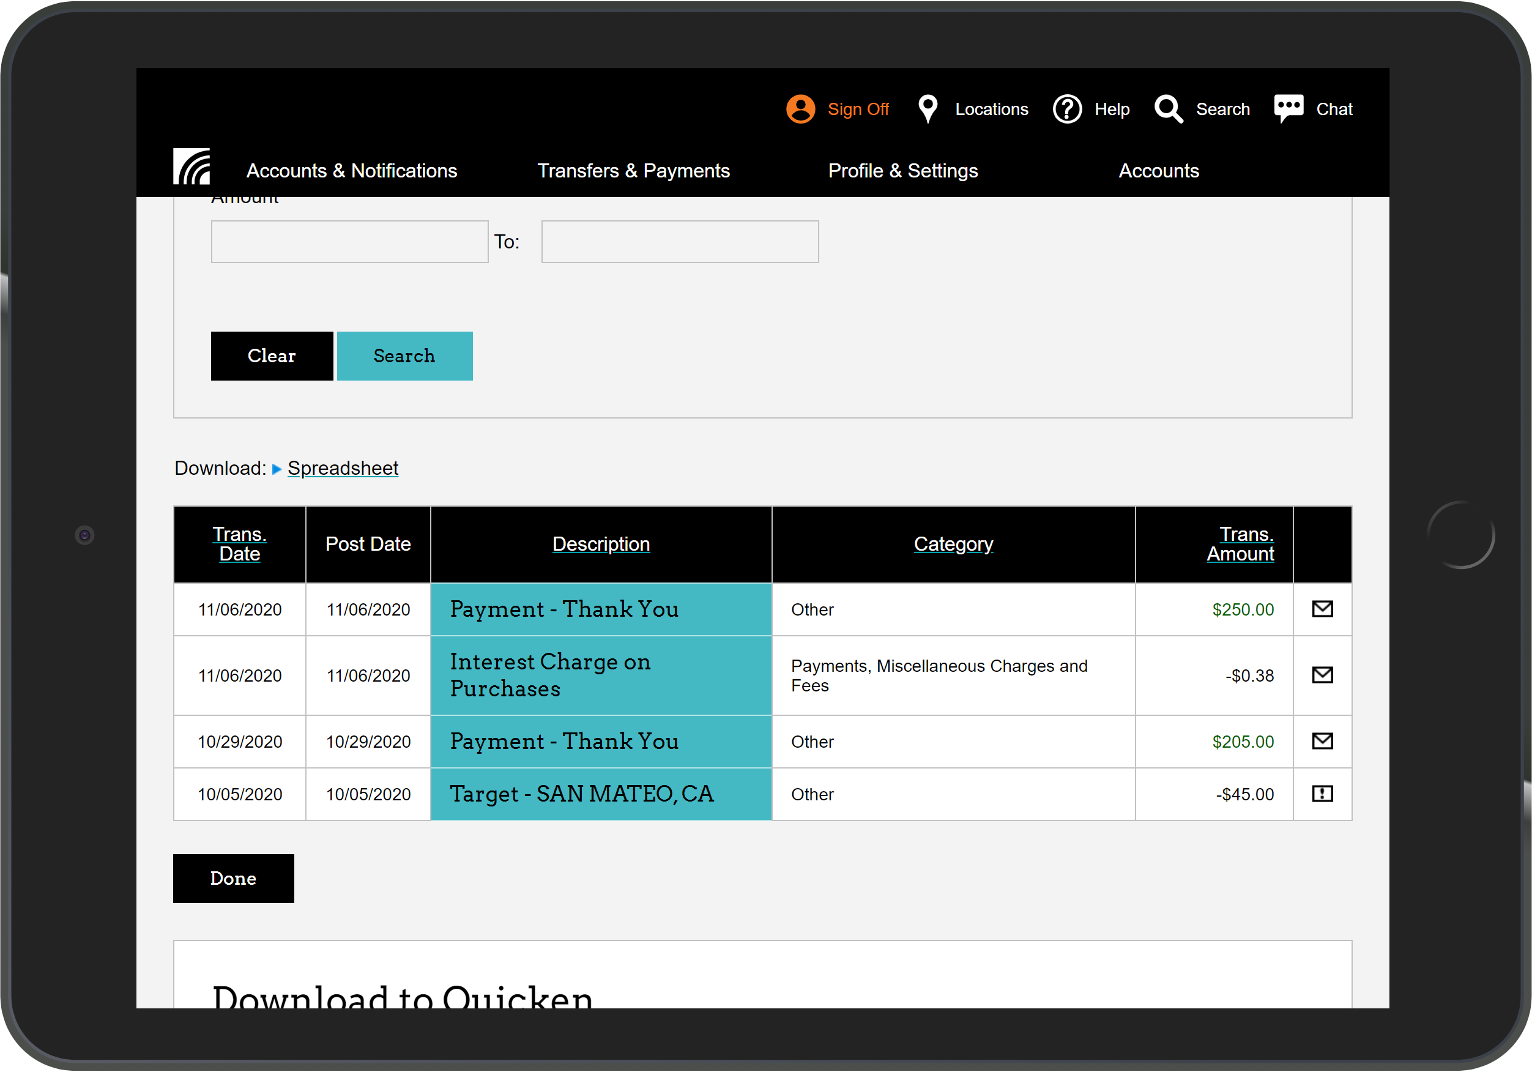This screenshot has height=1072, width=1532.
Task: Click the Help question mark icon
Action: coord(1067,109)
